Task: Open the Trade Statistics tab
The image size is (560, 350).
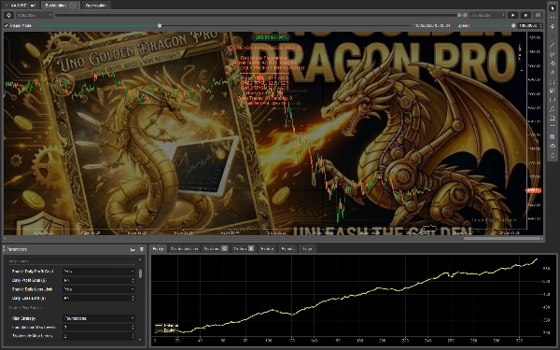Action: pos(184,248)
